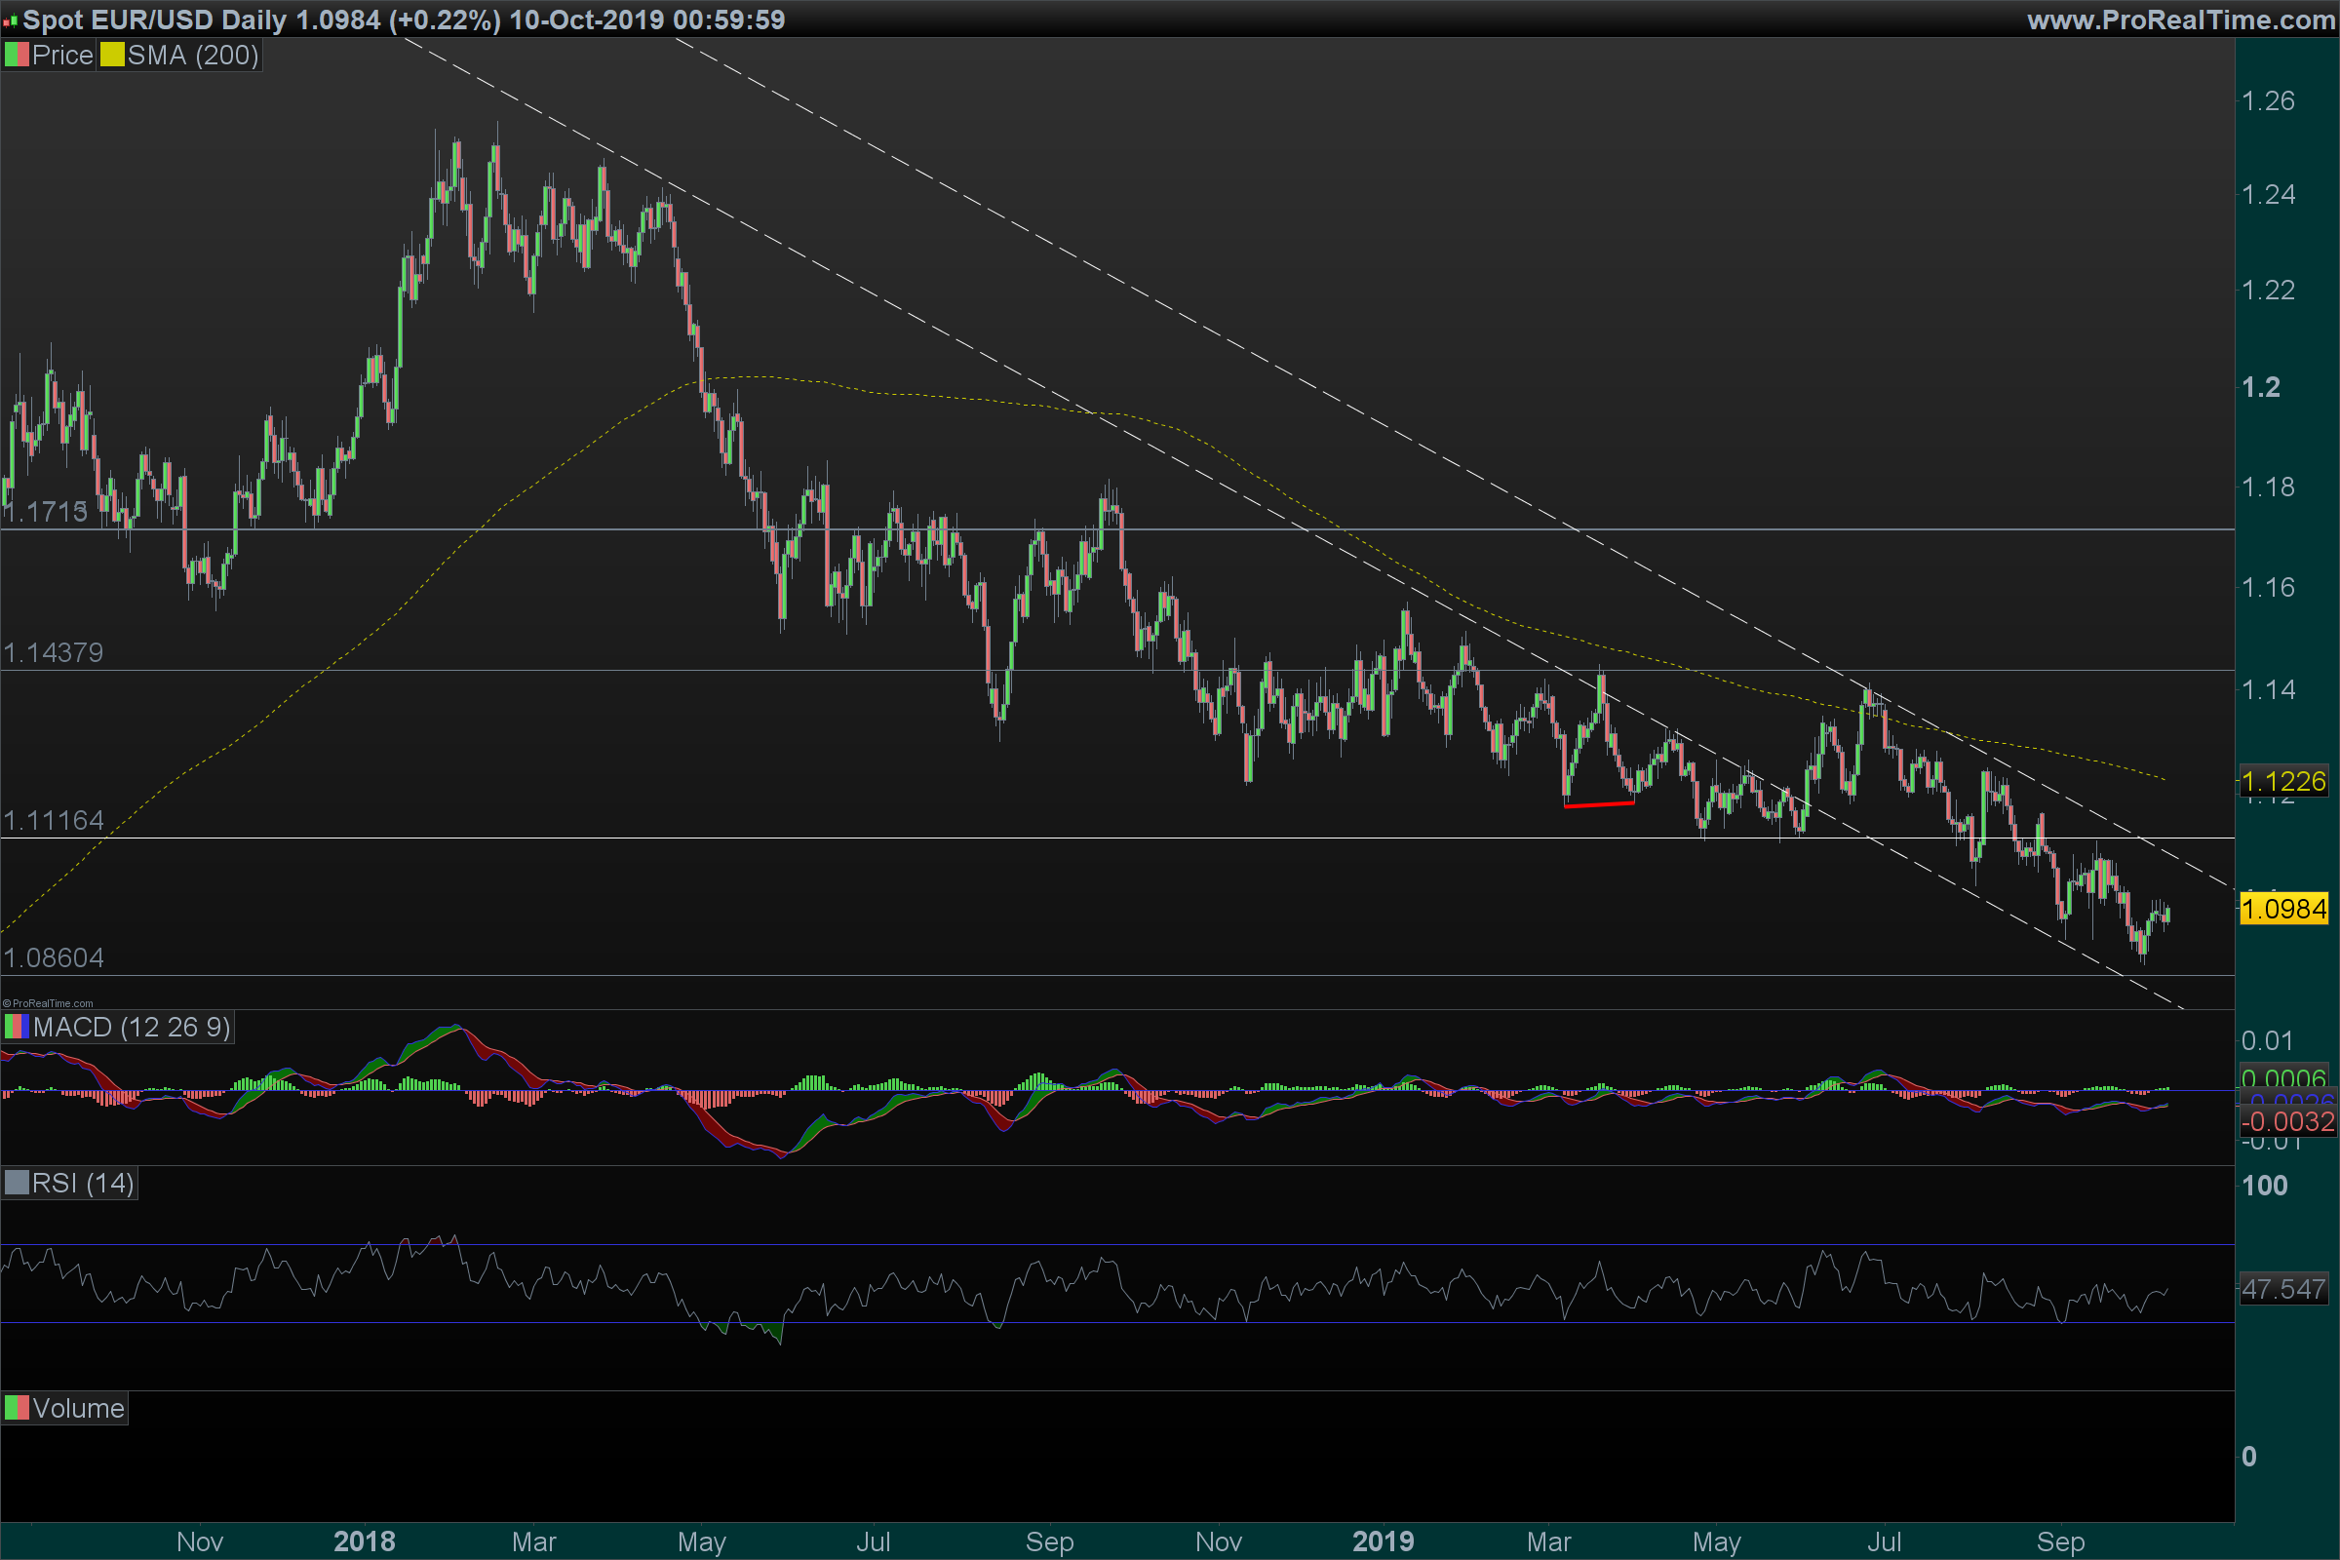This screenshot has height=1560, width=2340.
Task: Click the gray RSI legend icon
Action: point(17,1183)
